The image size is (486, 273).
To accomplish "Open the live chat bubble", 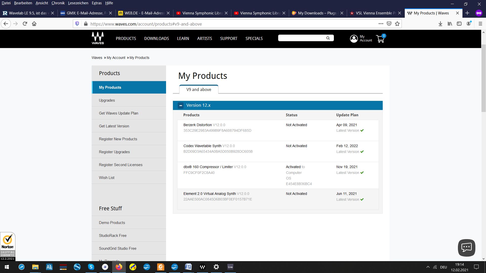I will (x=466, y=247).
